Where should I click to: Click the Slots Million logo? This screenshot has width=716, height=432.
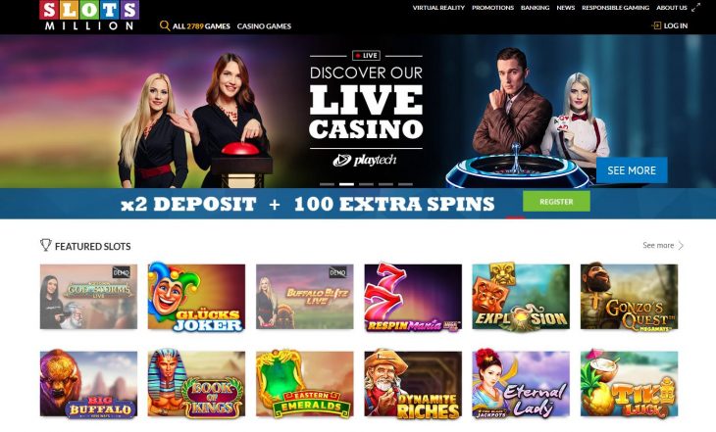(x=89, y=16)
